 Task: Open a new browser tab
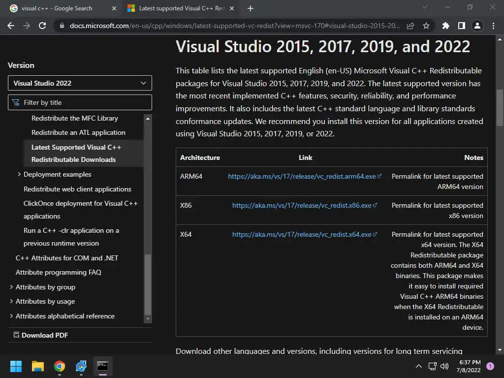(251, 8)
